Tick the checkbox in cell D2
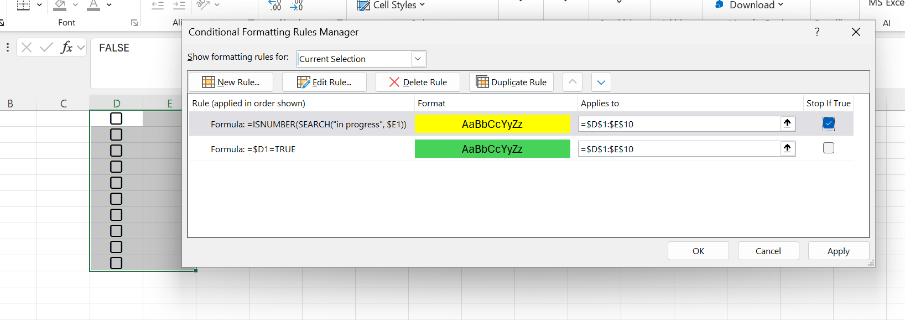The image size is (905, 320). tap(116, 135)
